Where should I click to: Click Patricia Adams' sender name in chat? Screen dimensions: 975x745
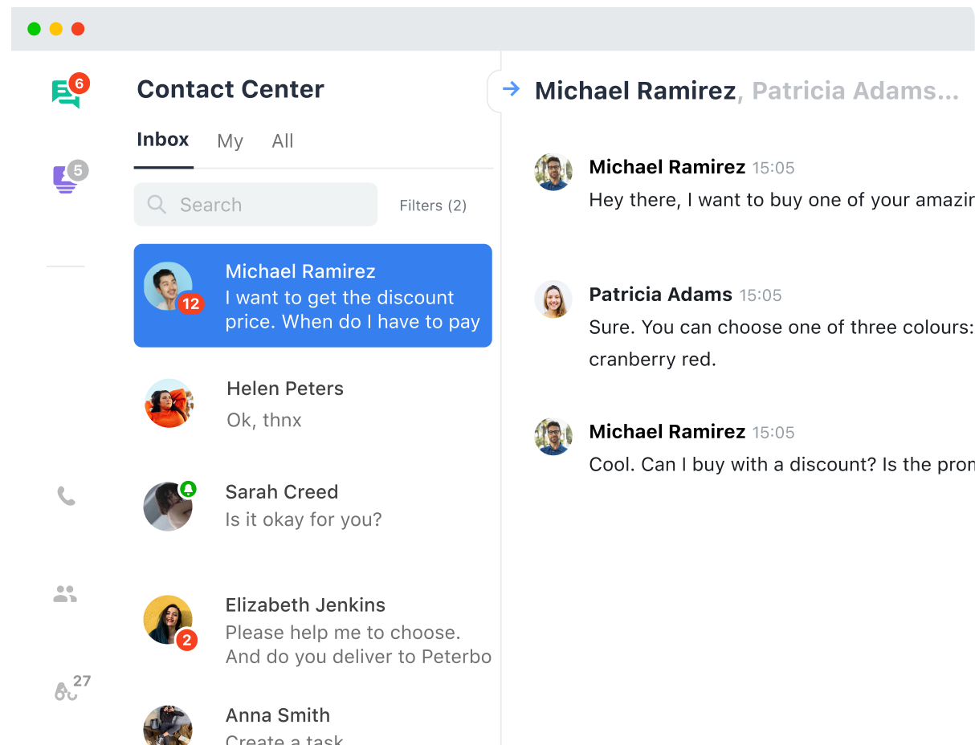(660, 295)
